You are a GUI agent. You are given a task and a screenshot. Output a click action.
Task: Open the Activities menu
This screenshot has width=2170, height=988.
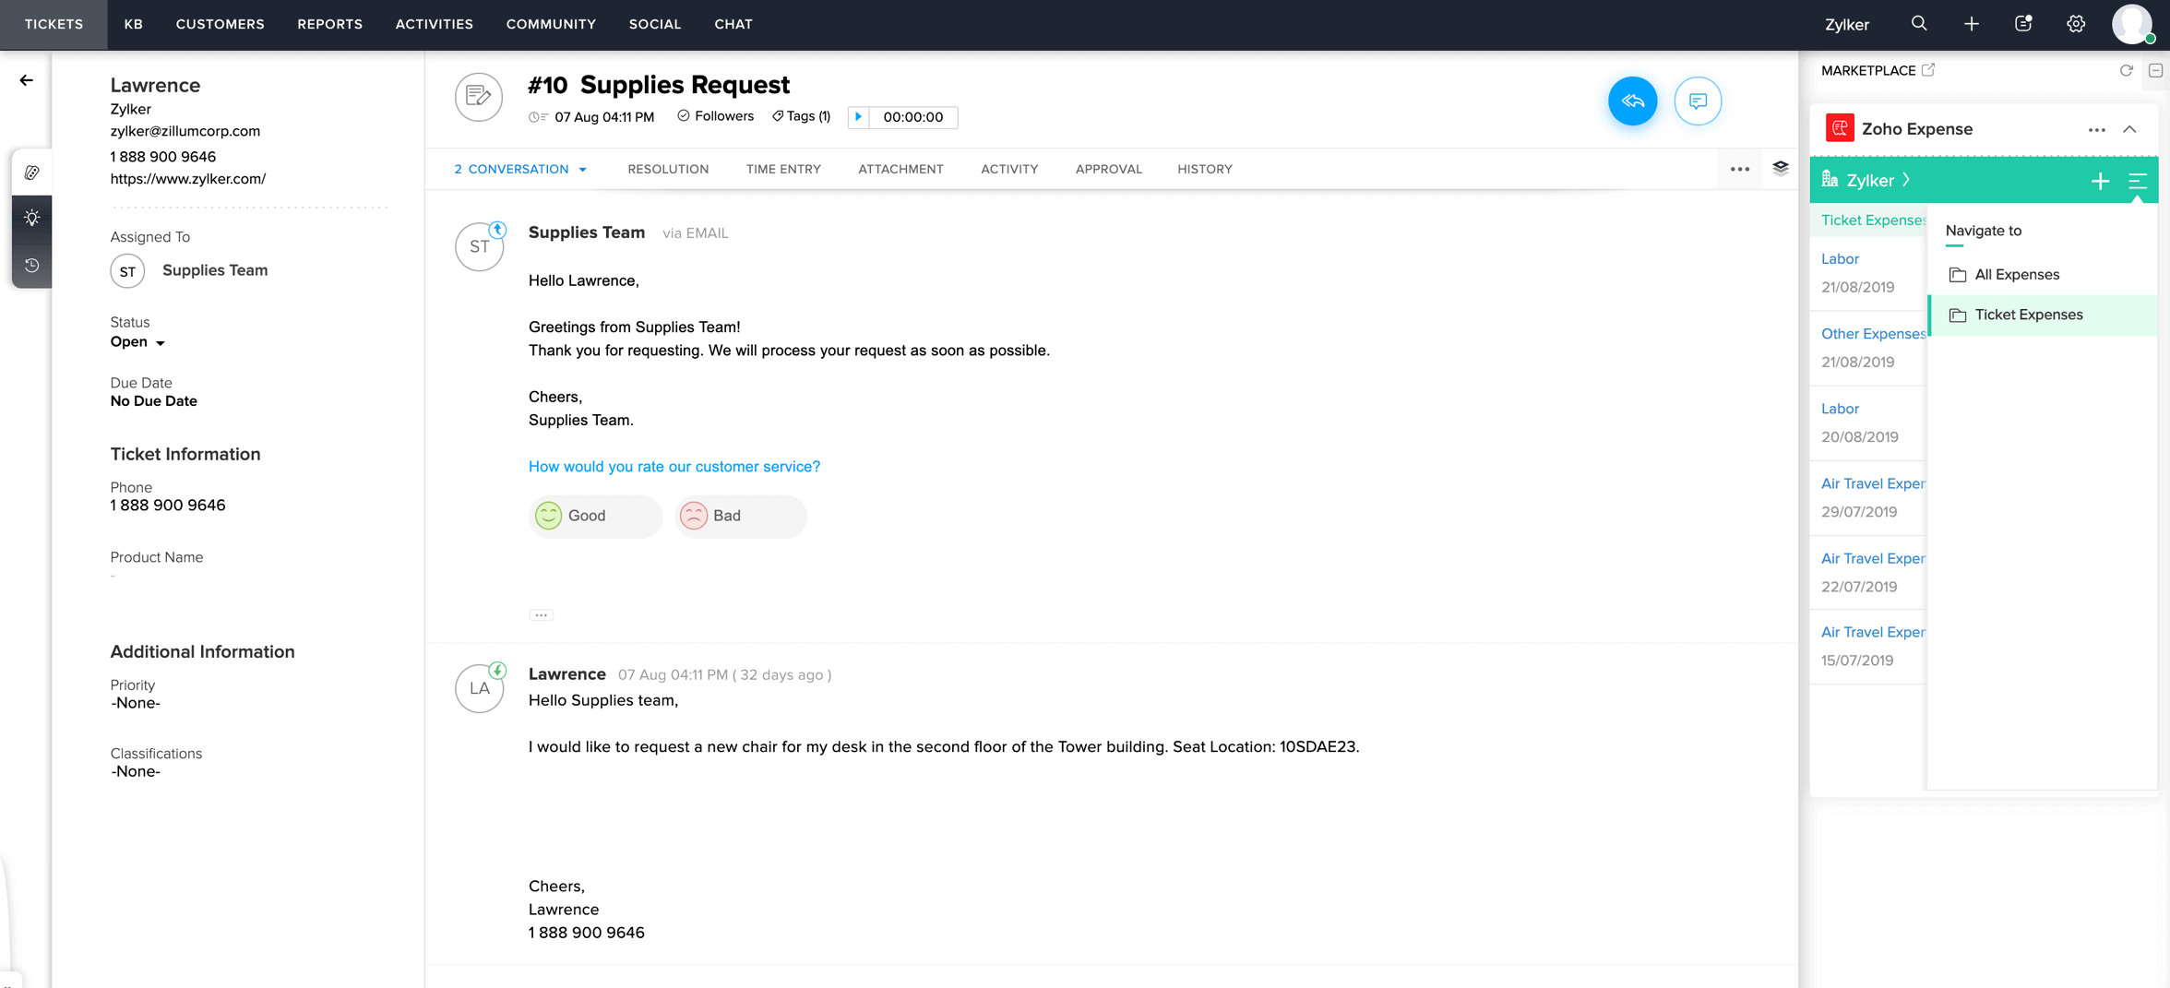[435, 24]
